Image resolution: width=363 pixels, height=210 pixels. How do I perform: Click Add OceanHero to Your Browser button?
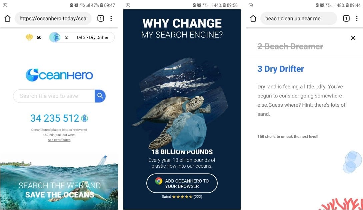coord(182,183)
